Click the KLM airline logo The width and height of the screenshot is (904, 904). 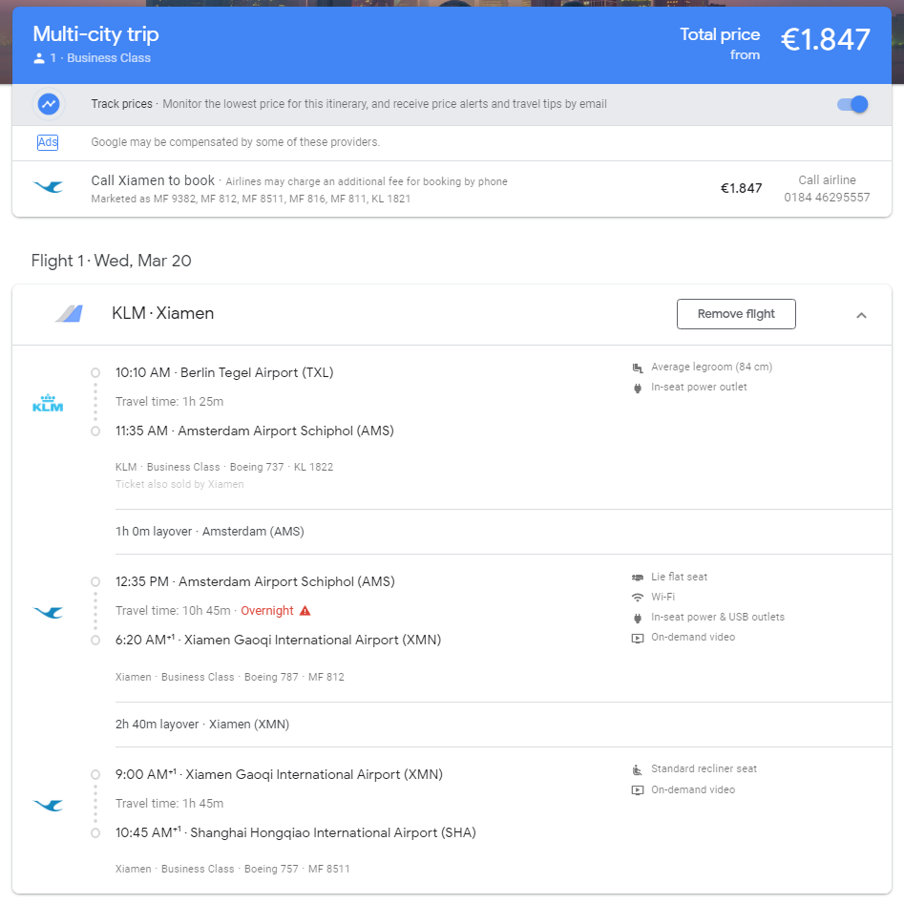pos(48,404)
